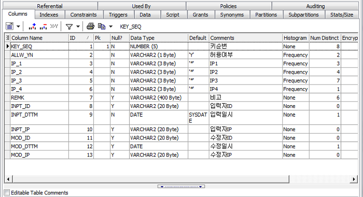The width and height of the screenshot is (363, 197).
Task: Open the Data tab
Action: tap(145, 15)
